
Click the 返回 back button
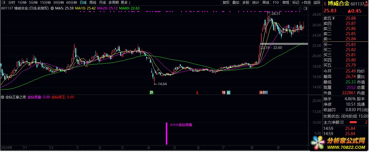tap(317, 2)
